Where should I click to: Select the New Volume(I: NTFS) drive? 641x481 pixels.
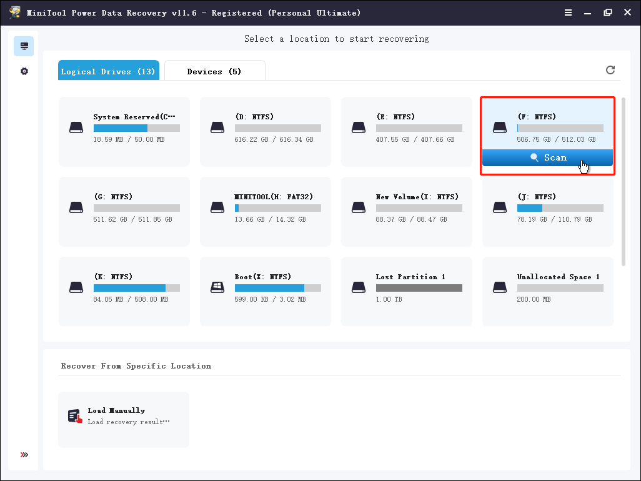coord(406,207)
